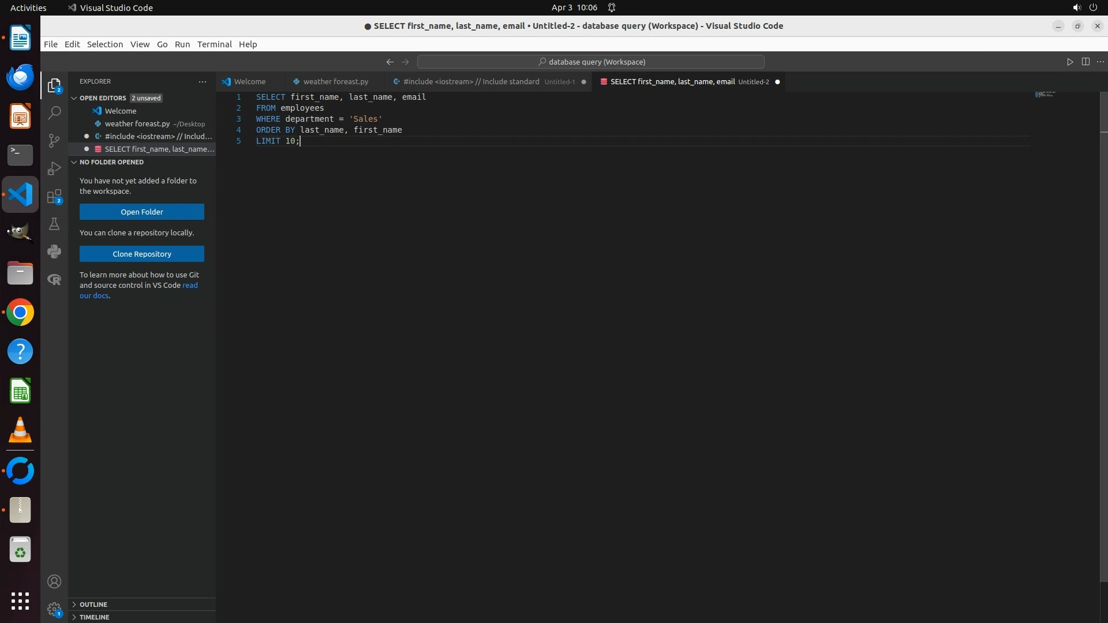This screenshot has height=623, width=1108.
Task: Collapse the Open Editors section
Action: tap(74, 98)
